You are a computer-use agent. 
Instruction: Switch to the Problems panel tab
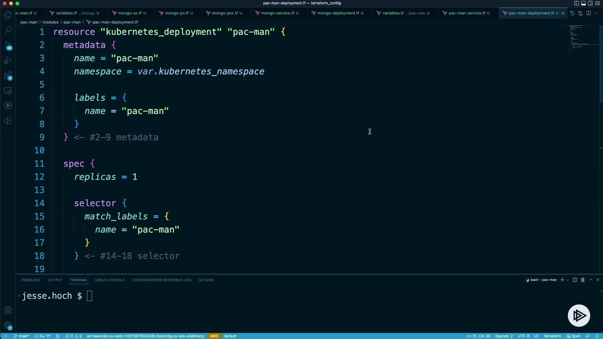coord(31,280)
